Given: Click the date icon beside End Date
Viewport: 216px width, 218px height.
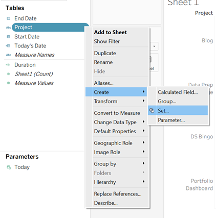Looking at the screenshot, I should [x=9, y=18].
